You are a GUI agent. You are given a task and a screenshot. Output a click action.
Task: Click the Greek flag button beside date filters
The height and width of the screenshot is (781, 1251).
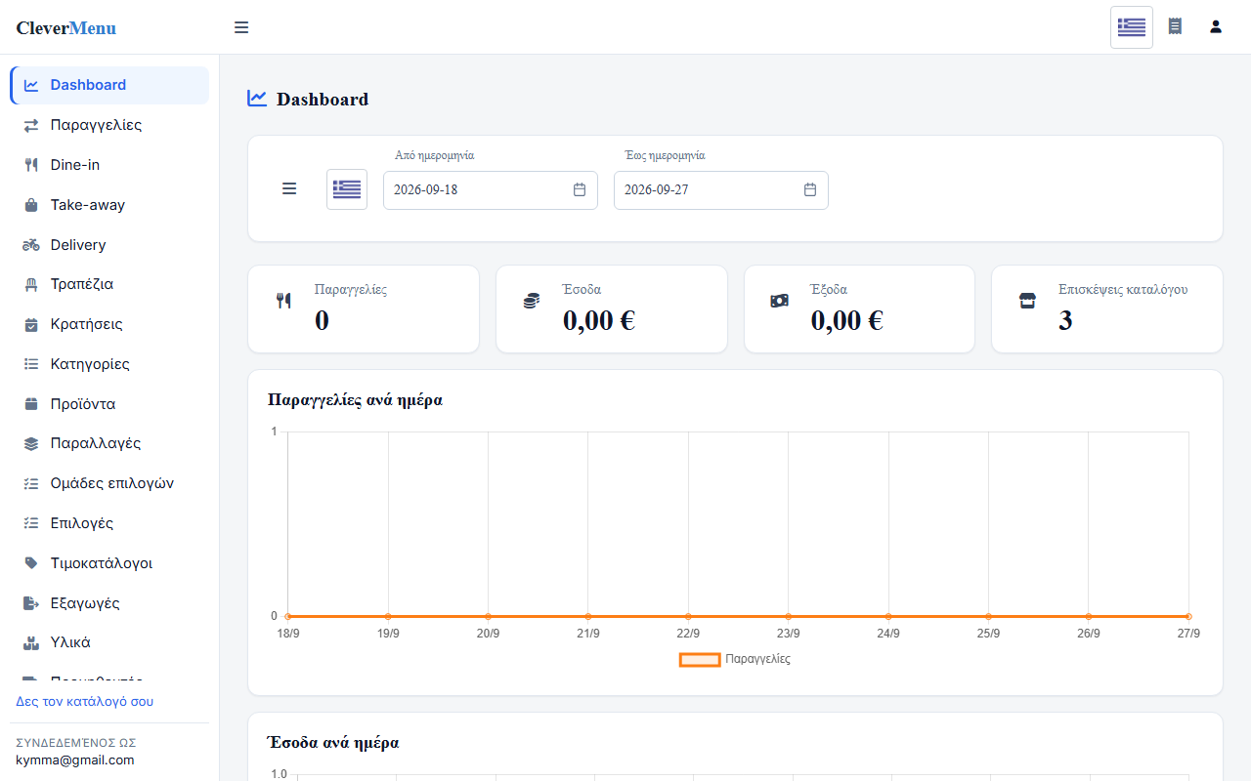coord(347,189)
